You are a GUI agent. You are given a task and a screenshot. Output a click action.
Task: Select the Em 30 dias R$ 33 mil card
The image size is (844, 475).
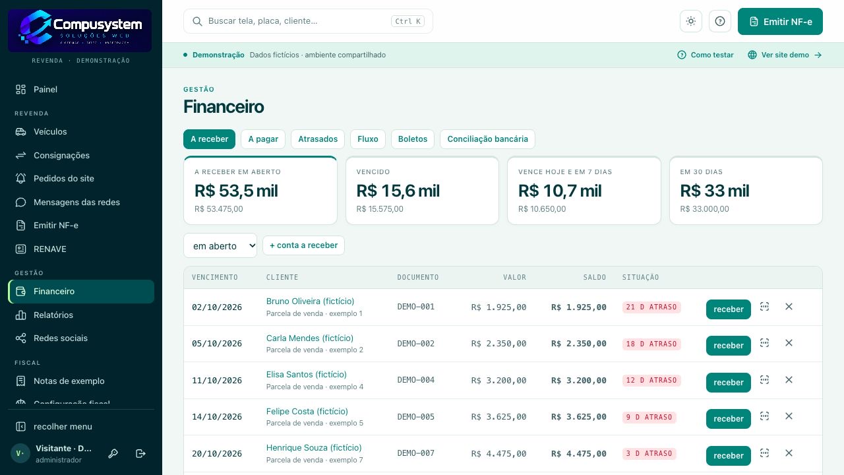746,191
